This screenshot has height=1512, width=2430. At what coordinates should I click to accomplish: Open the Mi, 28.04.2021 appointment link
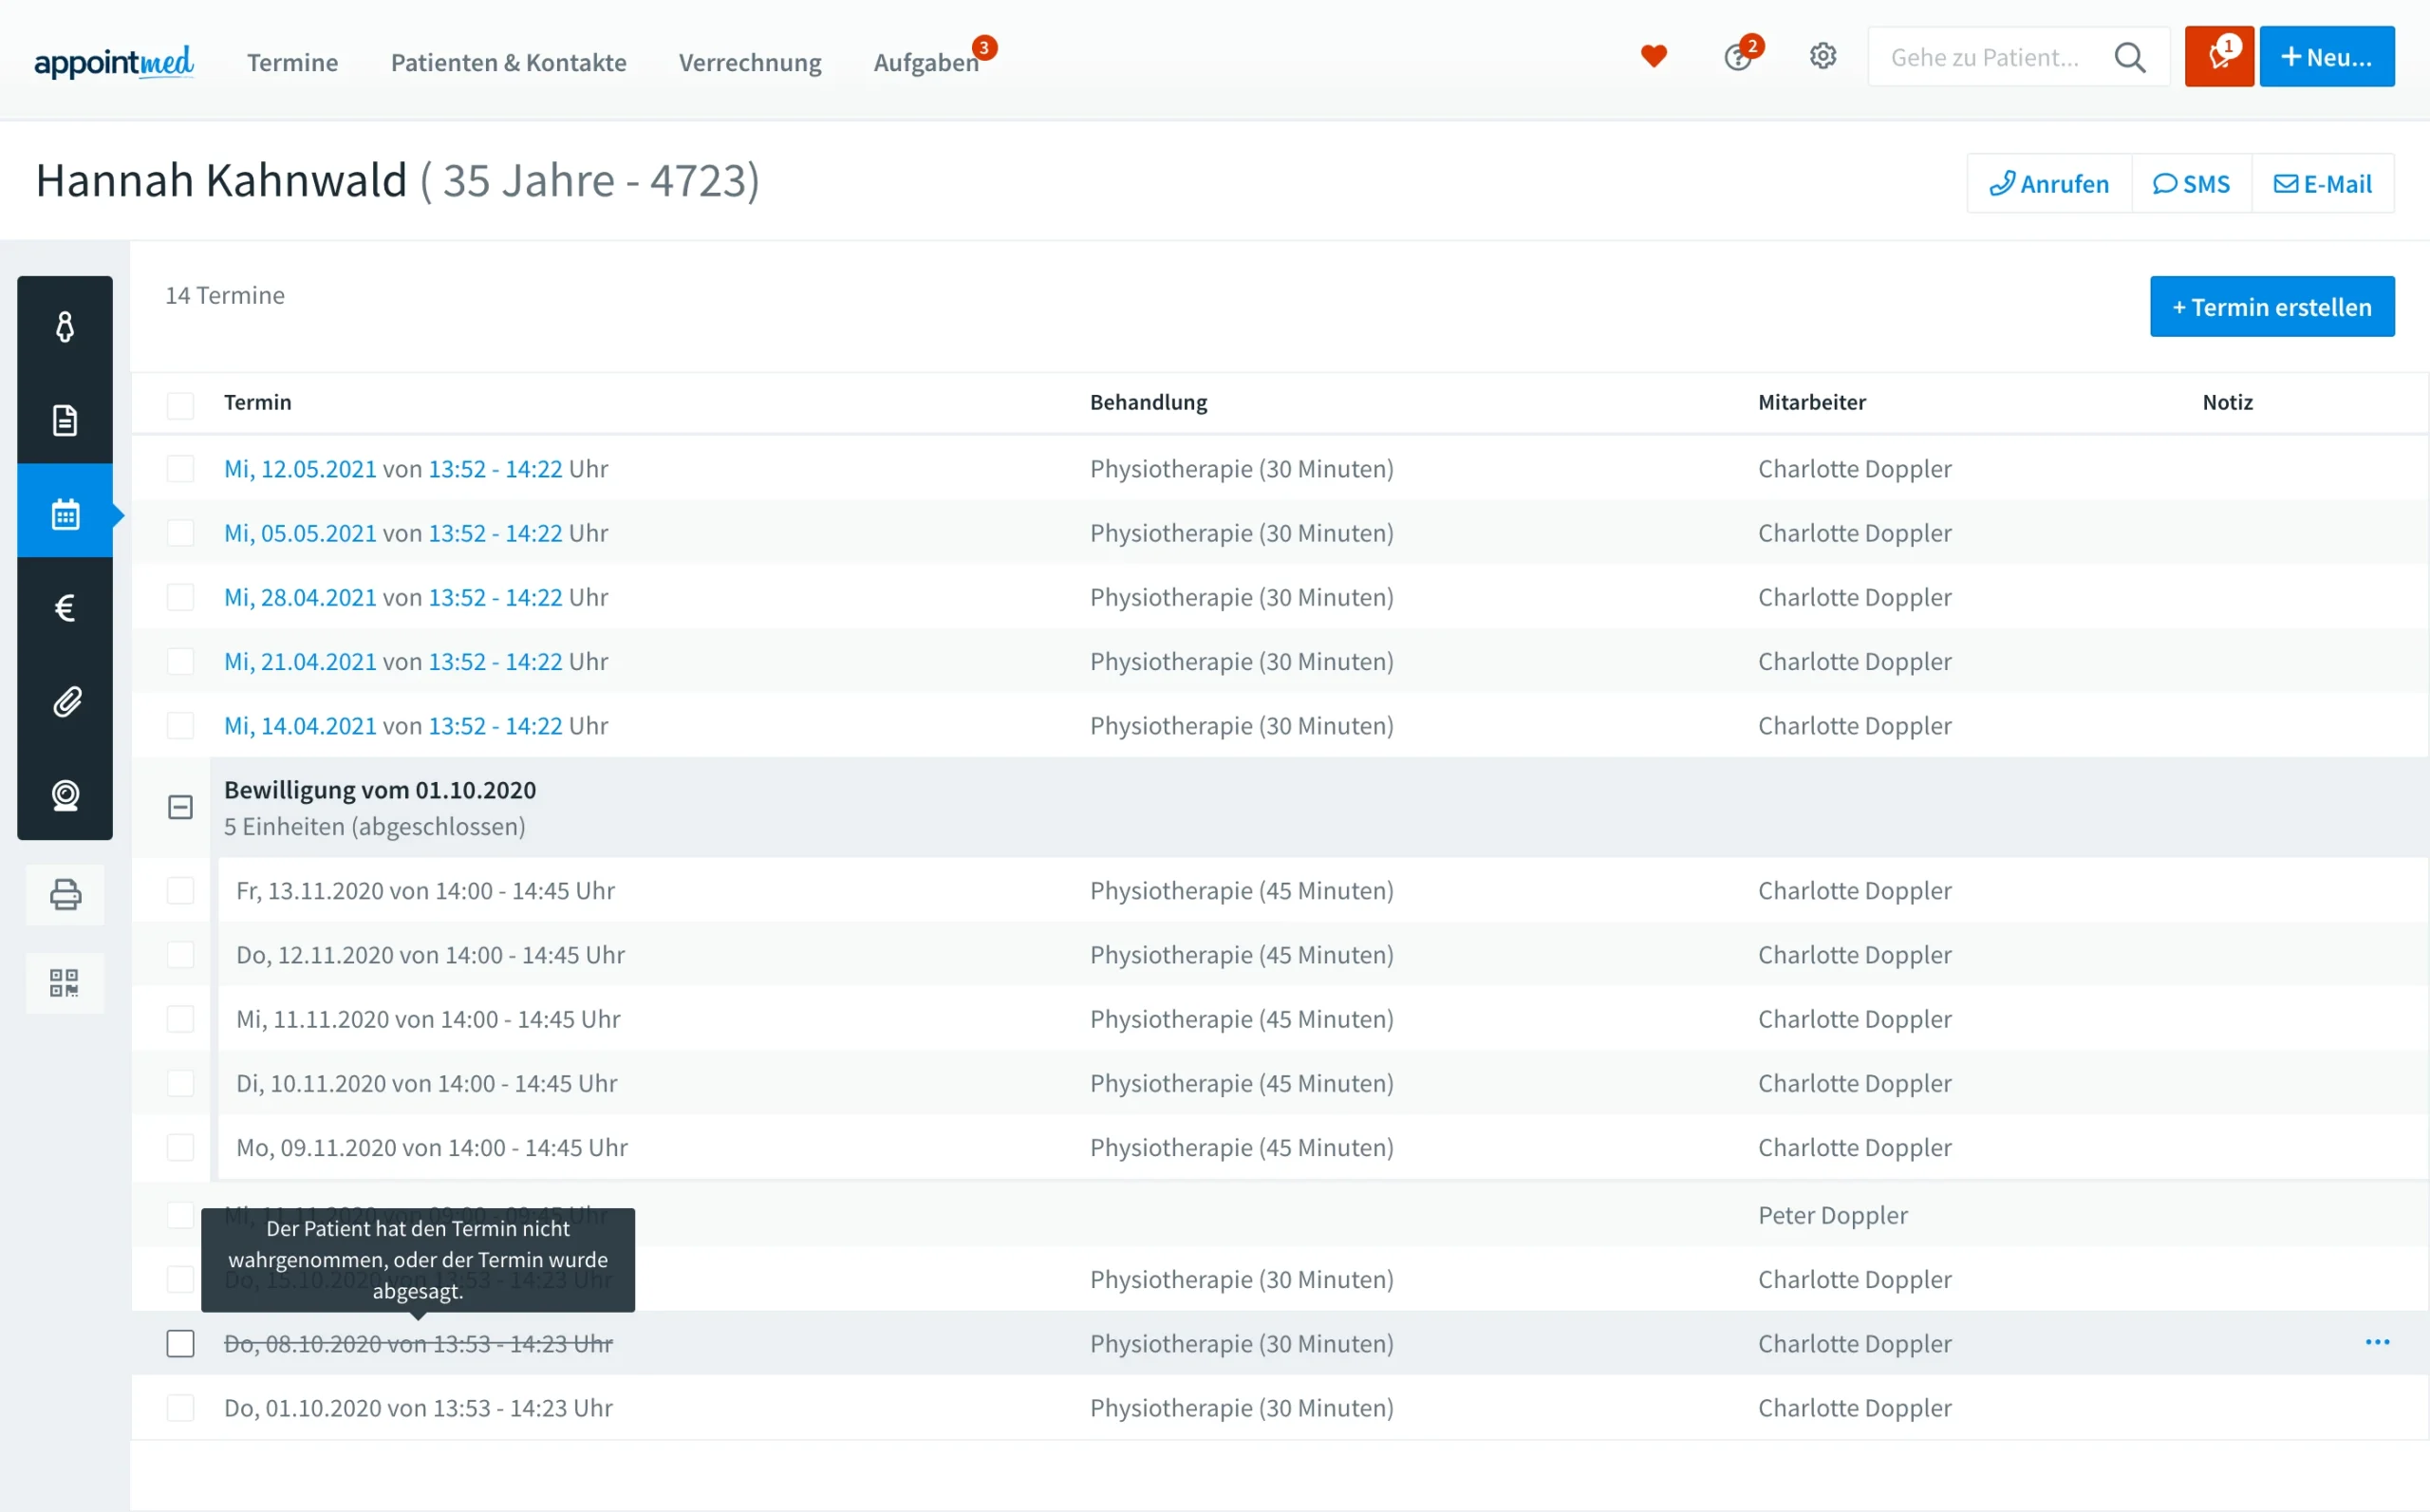point(300,597)
